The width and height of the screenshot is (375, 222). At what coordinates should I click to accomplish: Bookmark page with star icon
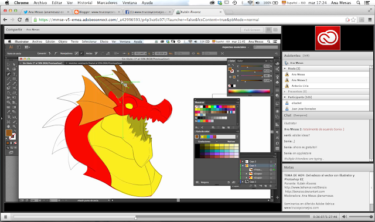[x=353, y=20]
